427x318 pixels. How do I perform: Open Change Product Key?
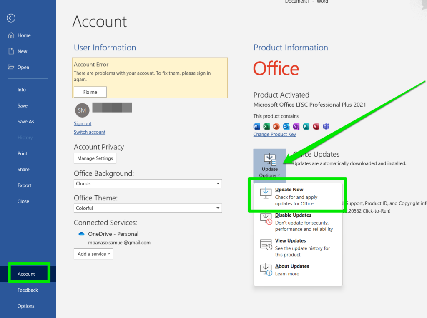coord(274,134)
